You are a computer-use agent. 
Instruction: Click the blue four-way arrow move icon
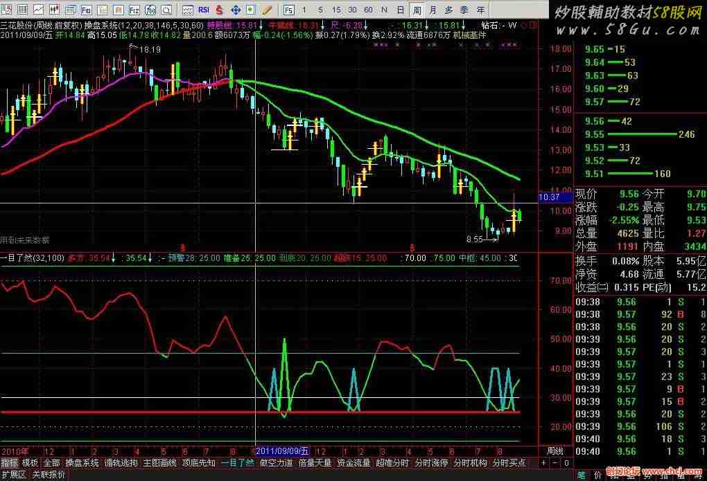point(235,10)
